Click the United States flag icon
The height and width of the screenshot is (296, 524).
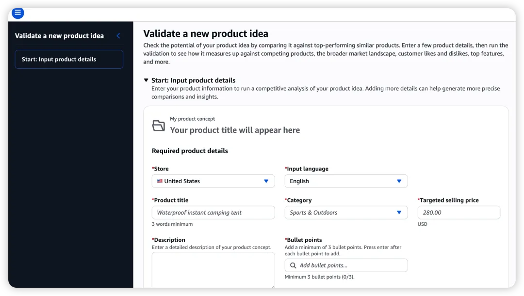point(160,181)
